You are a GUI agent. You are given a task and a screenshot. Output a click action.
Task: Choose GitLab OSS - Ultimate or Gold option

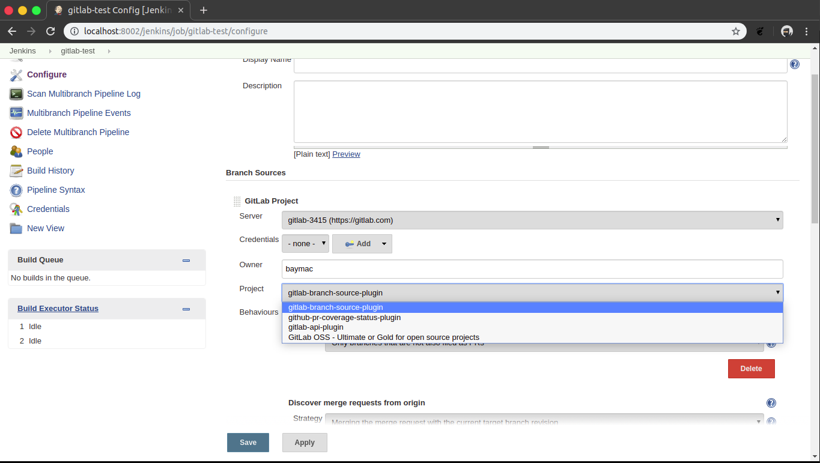532,337
